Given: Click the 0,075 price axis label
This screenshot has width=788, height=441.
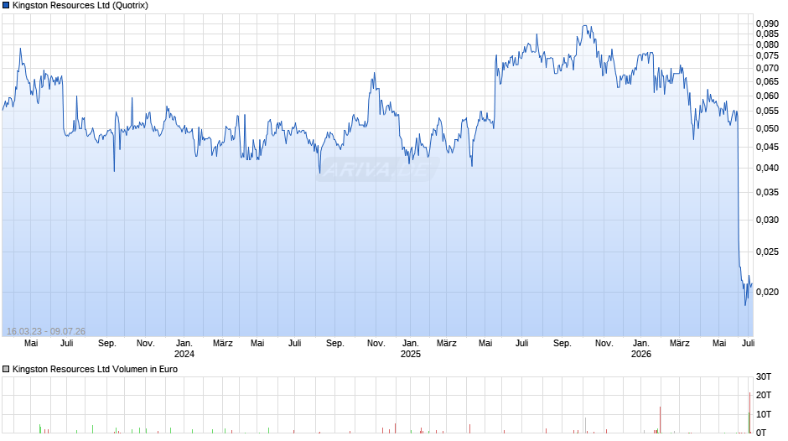Looking at the screenshot, I should pyautogui.click(x=767, y=56).
